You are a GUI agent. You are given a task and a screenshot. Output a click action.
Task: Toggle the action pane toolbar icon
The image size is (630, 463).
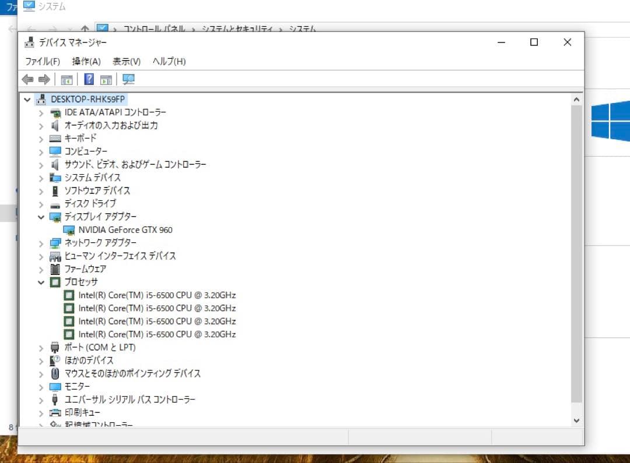106,79
